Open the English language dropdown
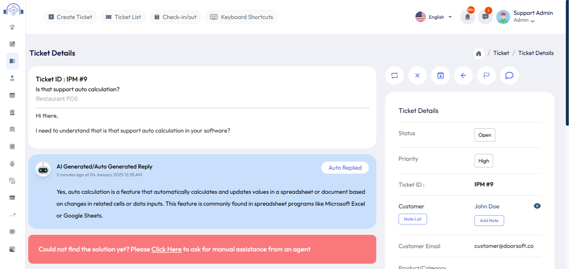 tap(434, 17)
